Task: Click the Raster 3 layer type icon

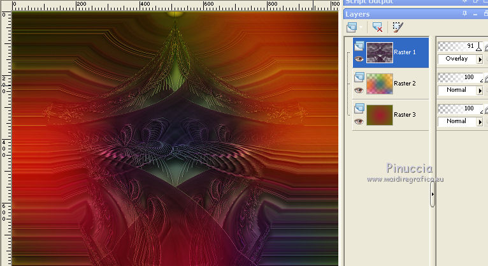Action: (359, 108)
